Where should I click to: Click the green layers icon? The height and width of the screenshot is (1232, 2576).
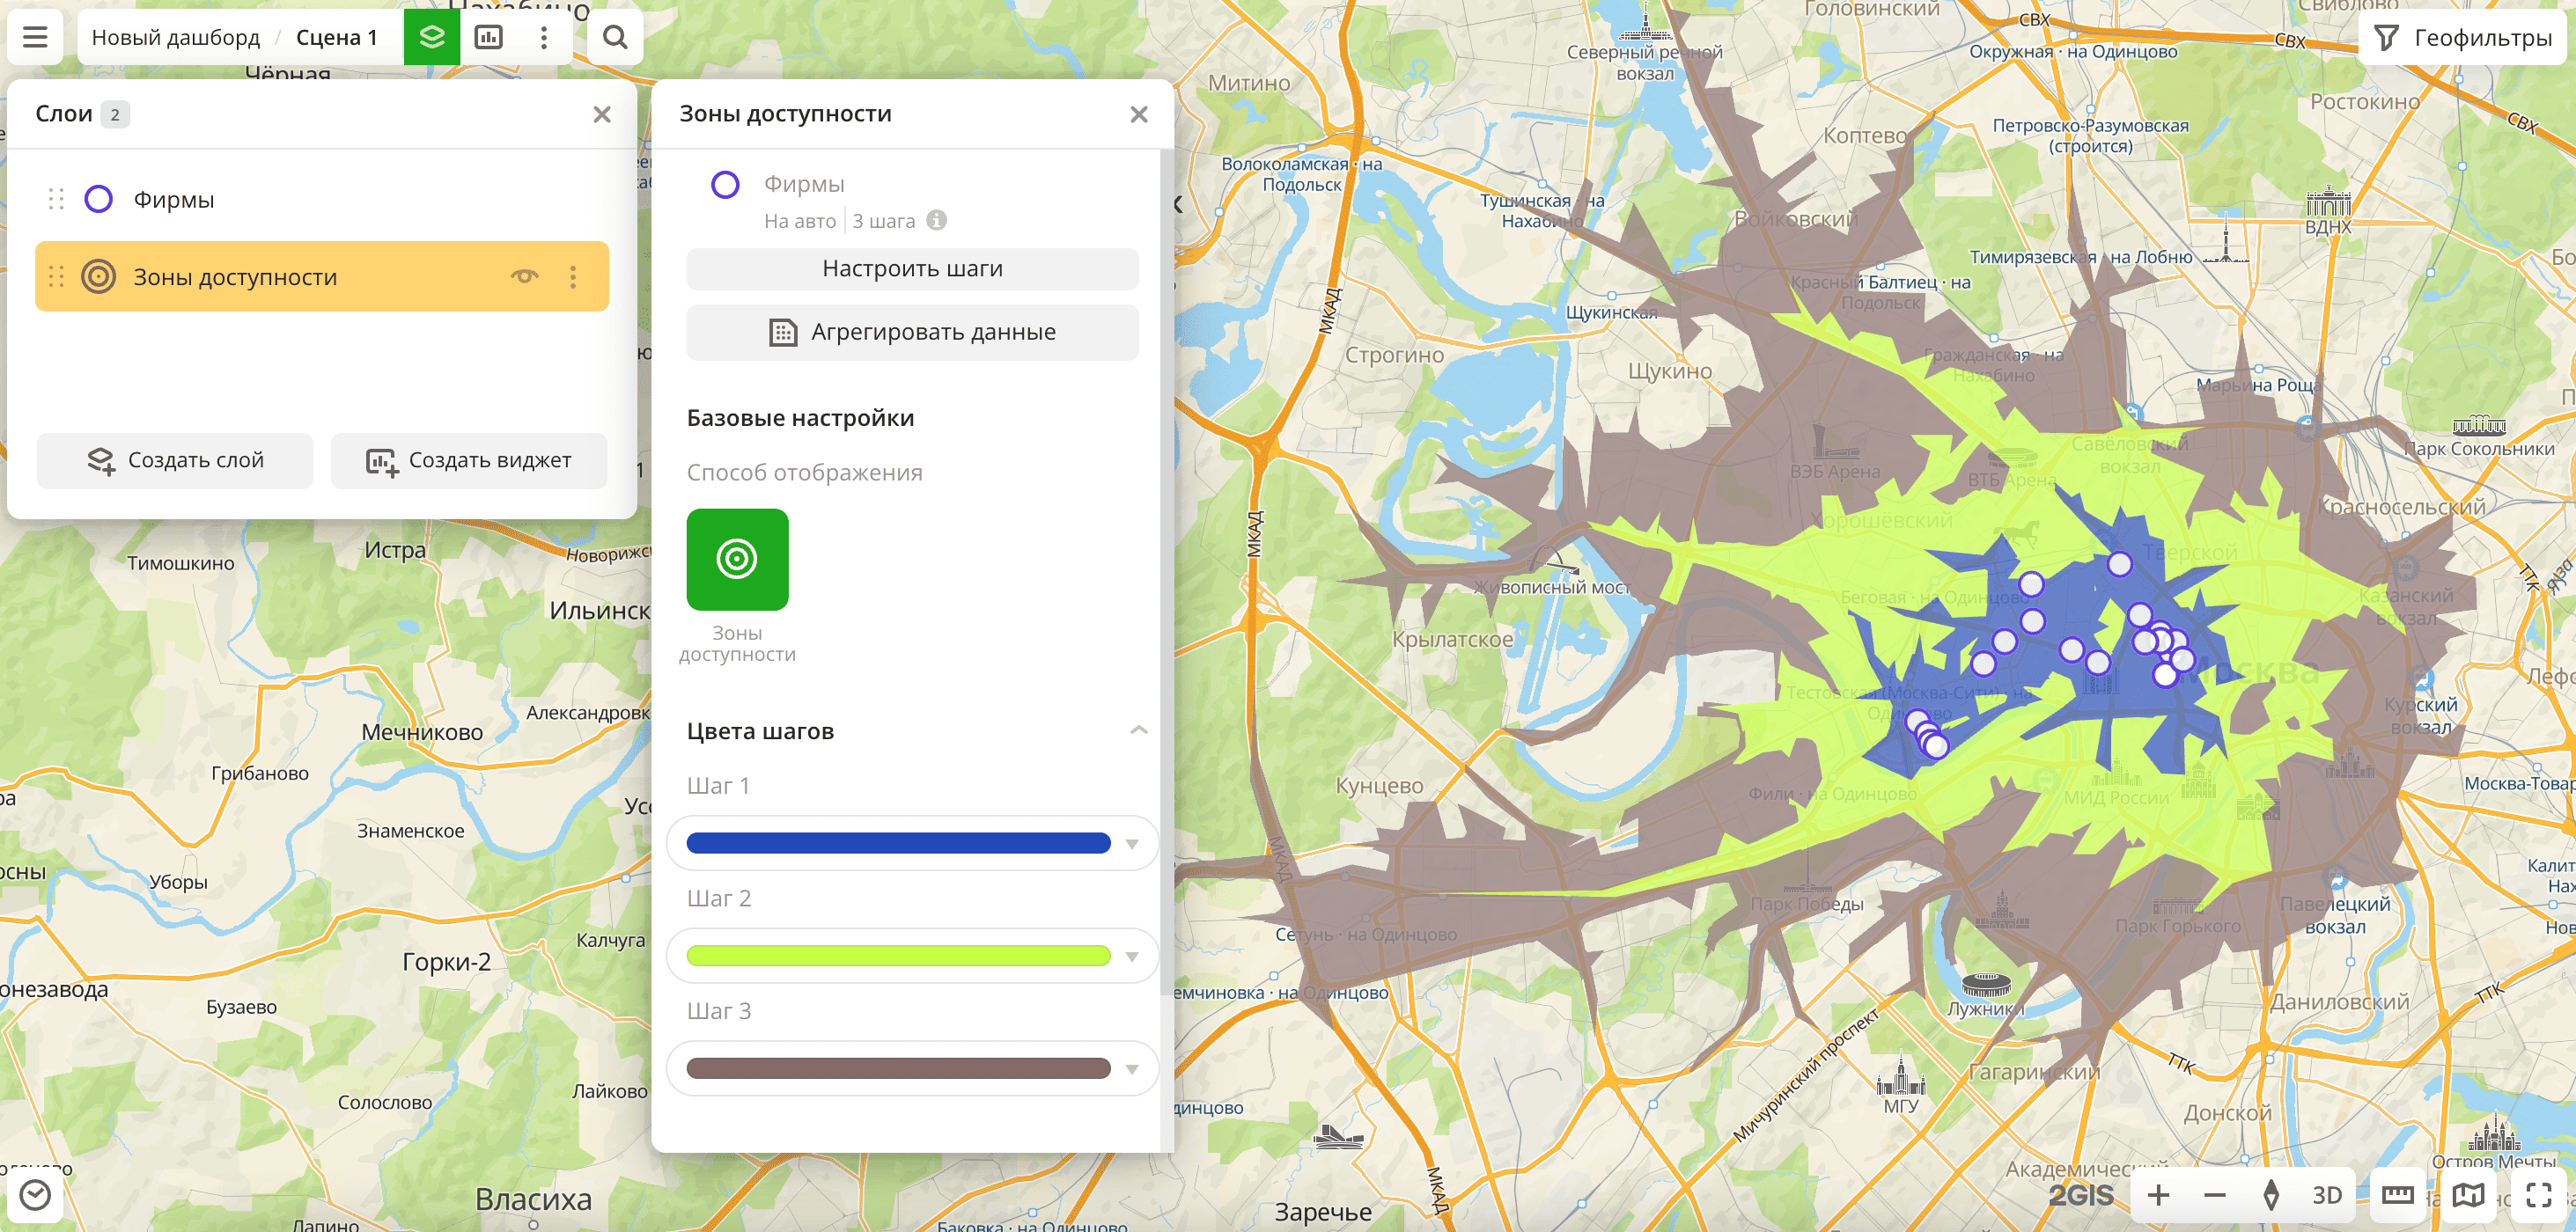[x=431, y=37]
